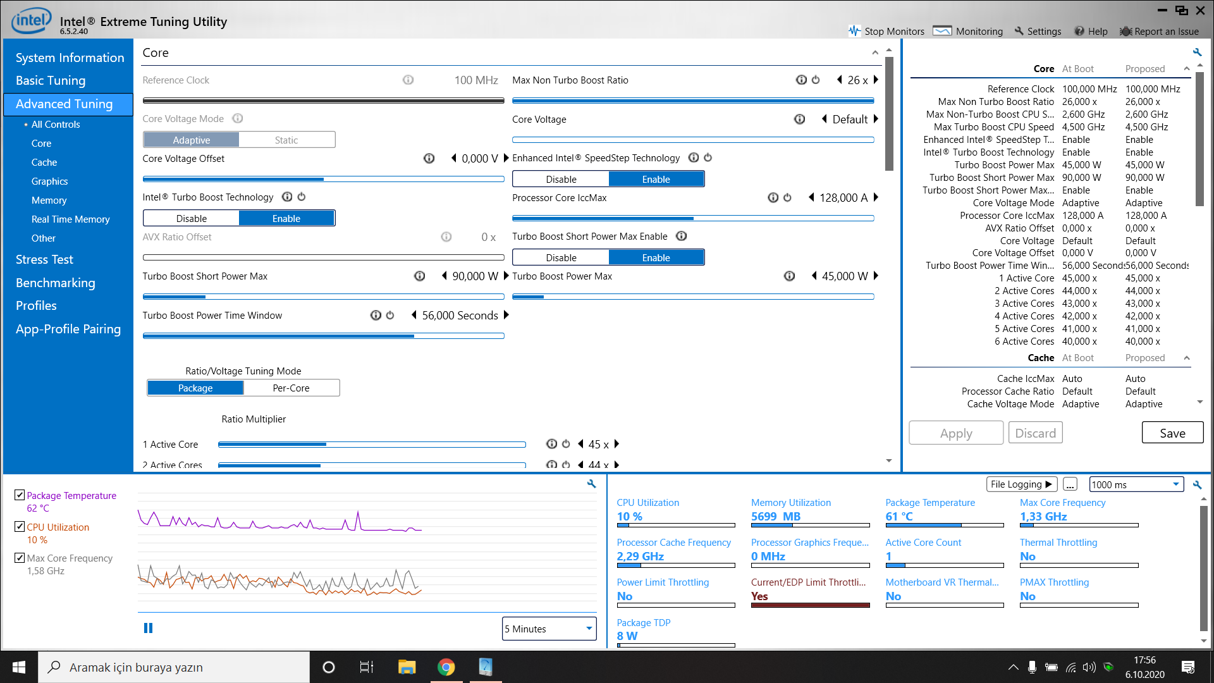
Task: Click the info icon beside Core Voltage Offset
Action: 429,158
